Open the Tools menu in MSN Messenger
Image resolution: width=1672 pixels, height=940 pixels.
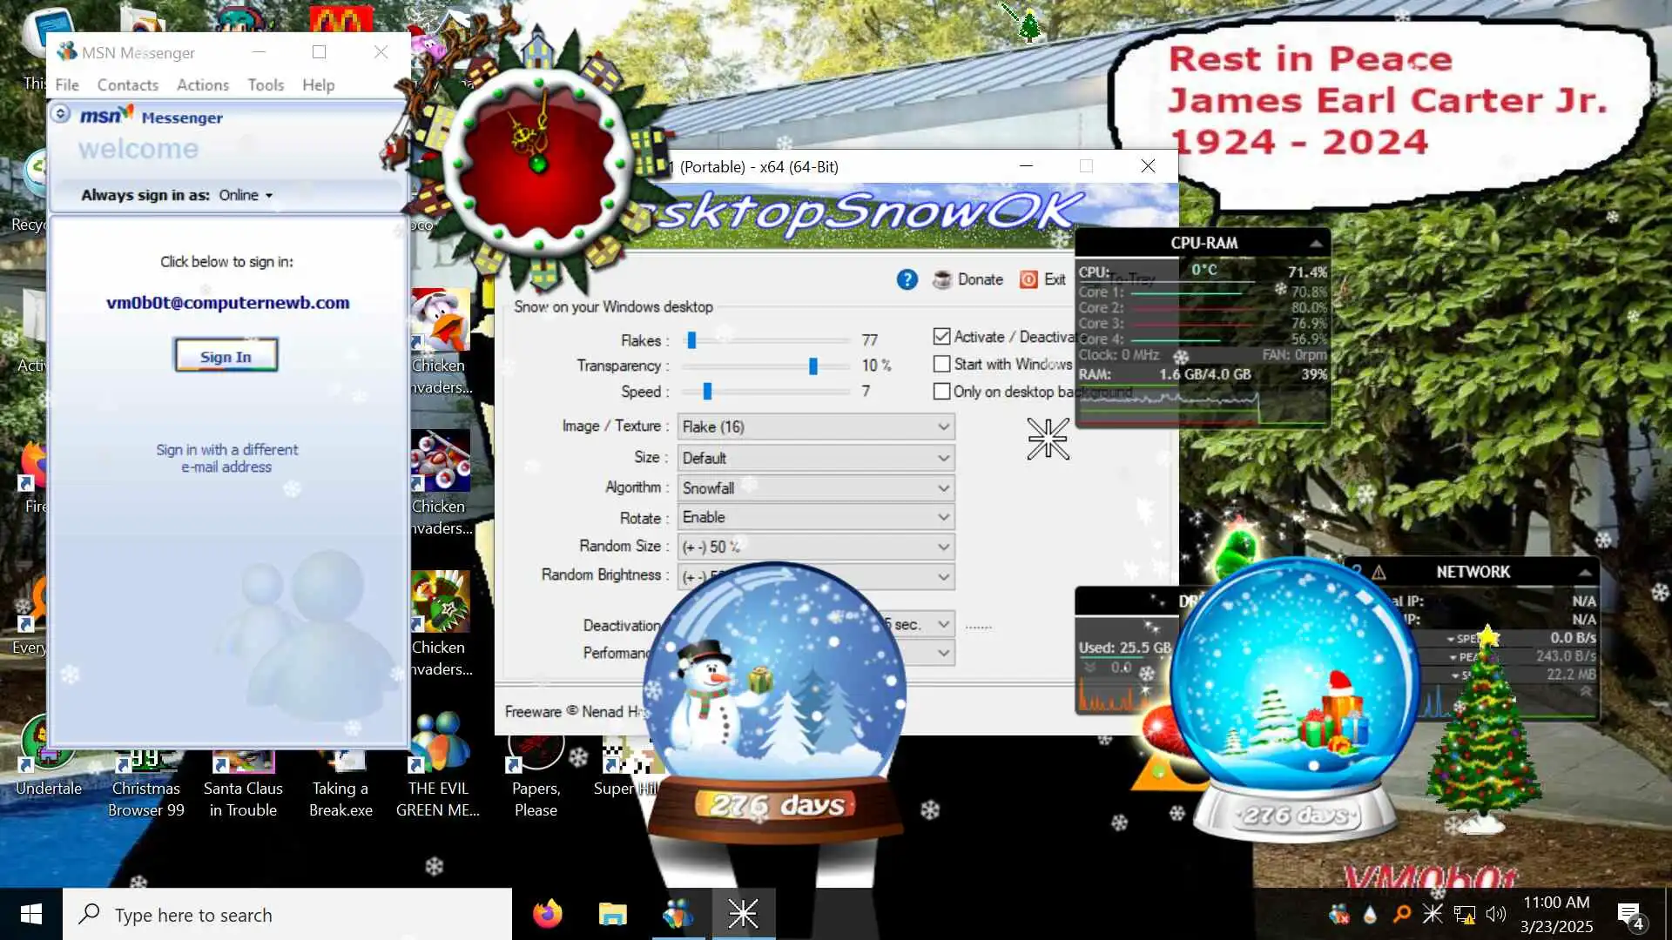(266, 84)
